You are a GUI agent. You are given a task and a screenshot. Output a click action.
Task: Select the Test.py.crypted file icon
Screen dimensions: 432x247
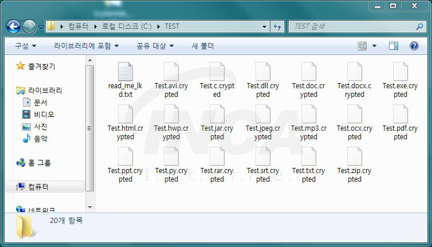pos(171,156)
